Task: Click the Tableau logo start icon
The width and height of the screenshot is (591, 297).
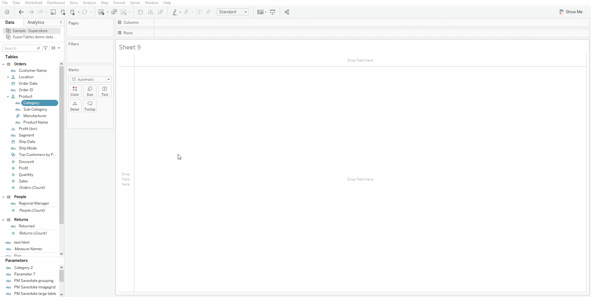Action: (7, 12)
